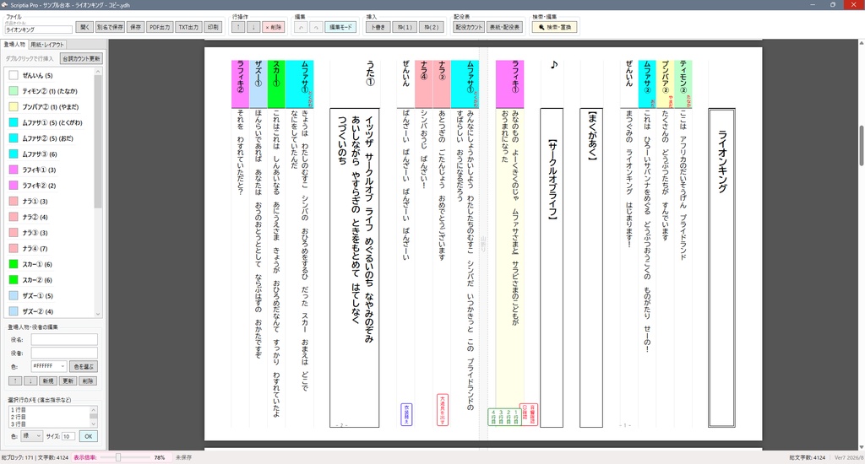Click the 作品タイトル input showing ライオンキング

tap(39, 30)
